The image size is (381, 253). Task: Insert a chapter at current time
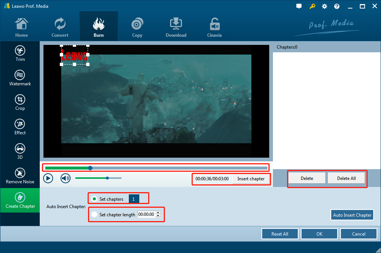[x=251, y=179]
